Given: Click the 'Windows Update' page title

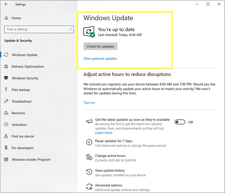Looking at the screenshot, I should coord(108,18).
